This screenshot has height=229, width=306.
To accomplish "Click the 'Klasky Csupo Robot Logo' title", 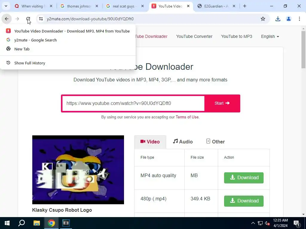I will [62, 210].
